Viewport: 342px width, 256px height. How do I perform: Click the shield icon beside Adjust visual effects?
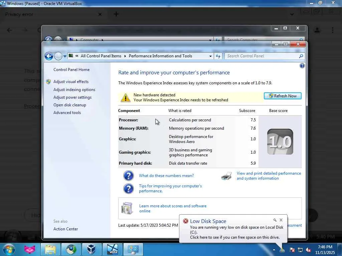[x=48, y=82]
